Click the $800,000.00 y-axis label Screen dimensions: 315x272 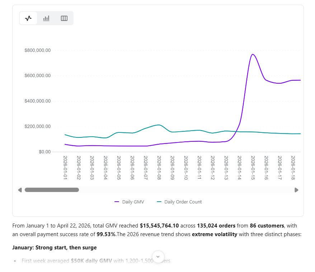37,51
